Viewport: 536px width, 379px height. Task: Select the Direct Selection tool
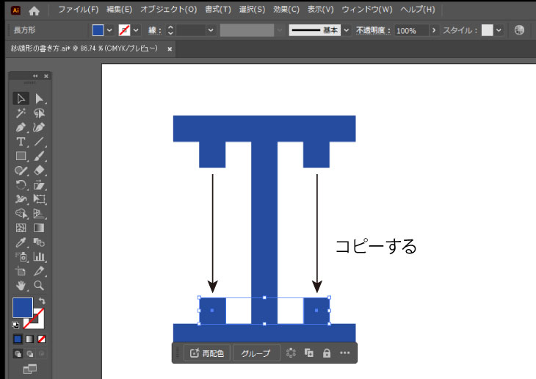pos(40,99)
